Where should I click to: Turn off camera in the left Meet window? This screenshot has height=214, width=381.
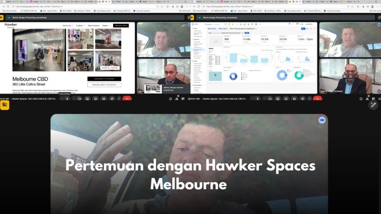click(79, 99)
